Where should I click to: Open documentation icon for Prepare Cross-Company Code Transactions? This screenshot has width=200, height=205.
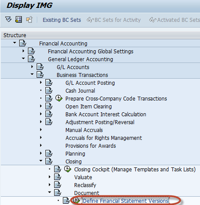click(49, 98)
